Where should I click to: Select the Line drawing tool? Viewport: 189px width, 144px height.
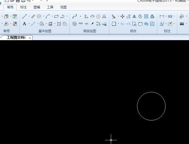[25, 16]
